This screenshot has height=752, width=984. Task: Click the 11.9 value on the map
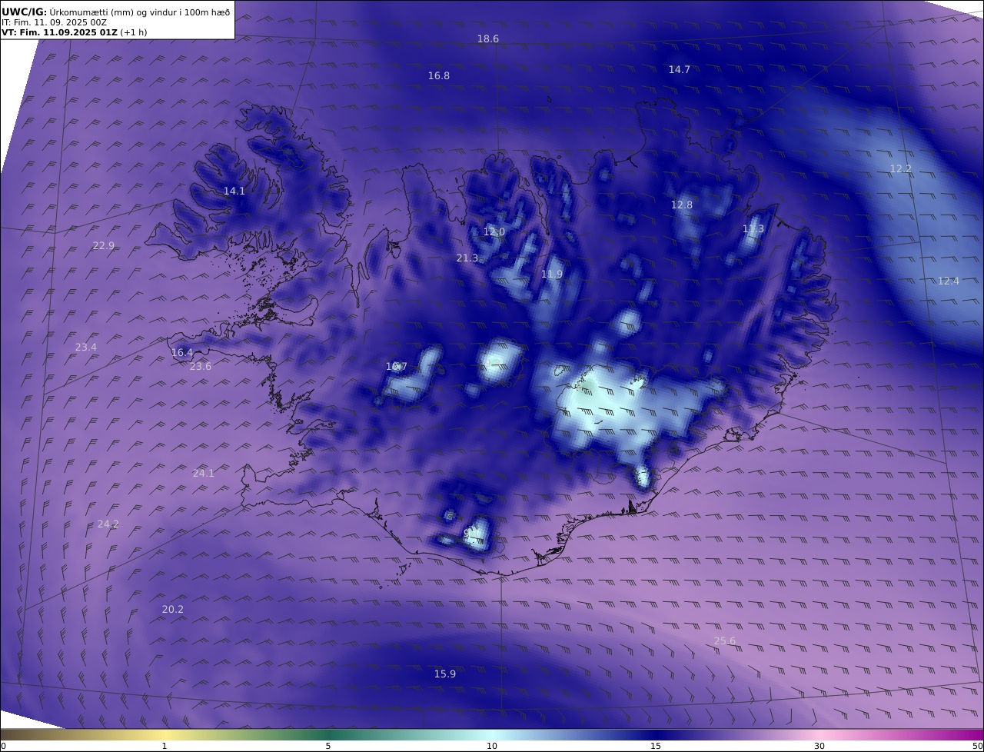pyautogui.click(x=551, y=274)
